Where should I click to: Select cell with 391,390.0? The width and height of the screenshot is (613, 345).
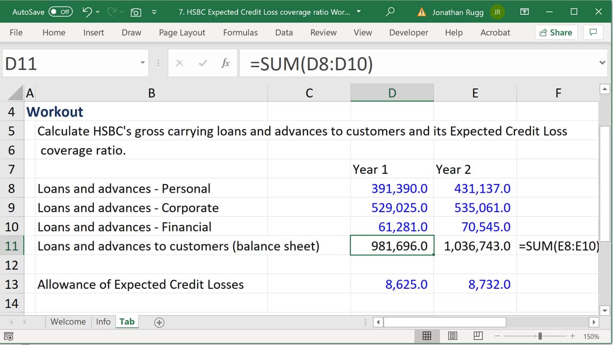click(x=392, y=188)
